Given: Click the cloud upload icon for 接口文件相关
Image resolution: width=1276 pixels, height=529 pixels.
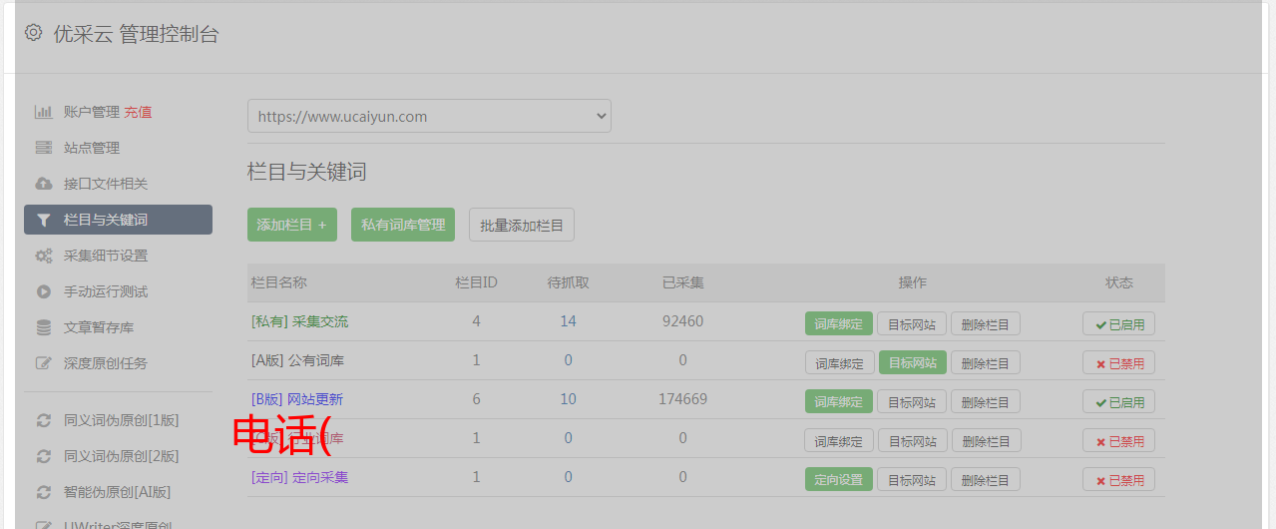Looking at the screenshot, I should point(43,184).
